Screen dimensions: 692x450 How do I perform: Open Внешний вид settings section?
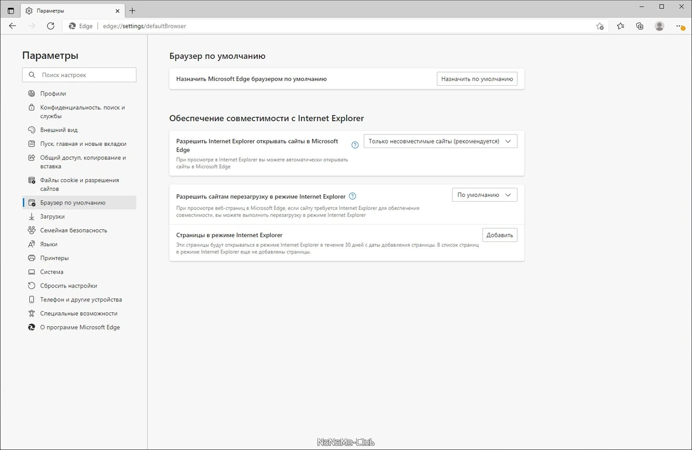pyautogui.click(x=79, y=130)
